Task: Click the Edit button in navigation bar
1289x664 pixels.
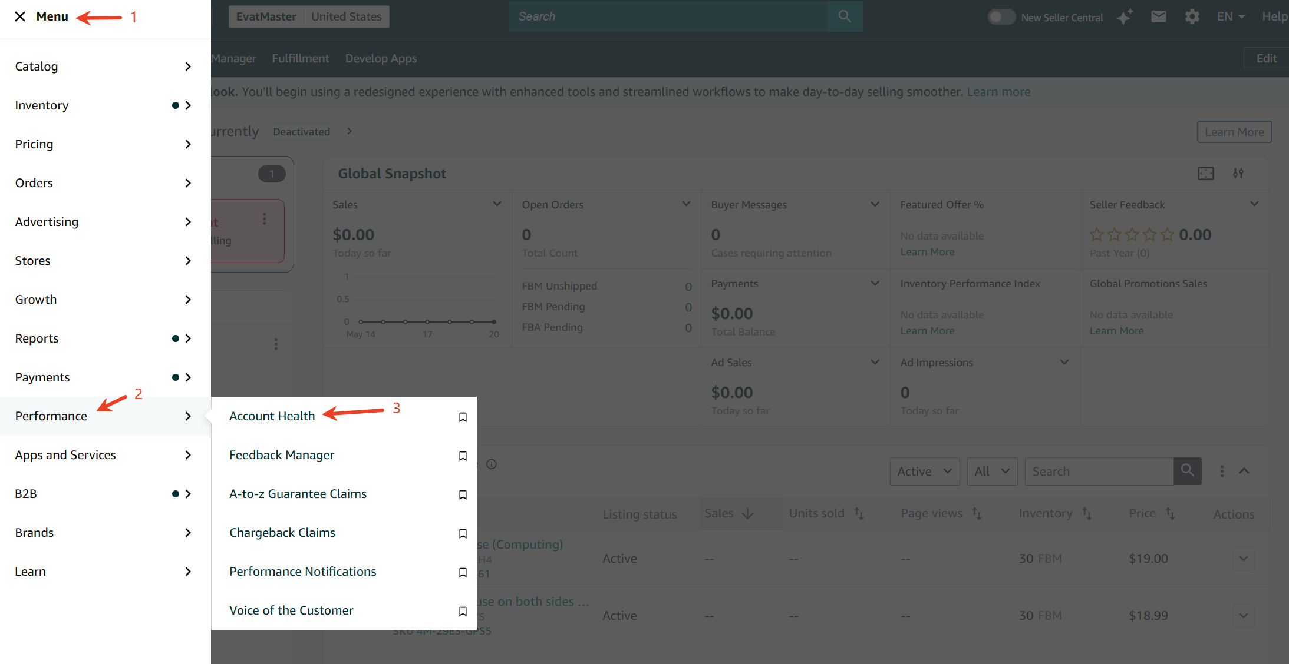Action: point(1266,58)
